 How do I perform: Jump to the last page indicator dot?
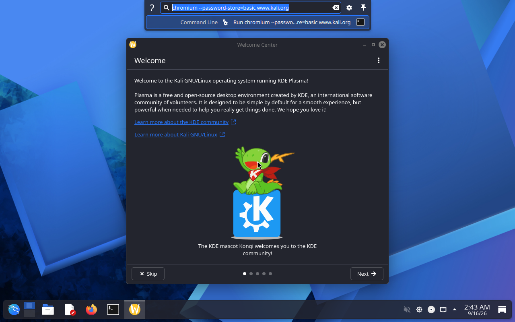click(x=270, y=274)
